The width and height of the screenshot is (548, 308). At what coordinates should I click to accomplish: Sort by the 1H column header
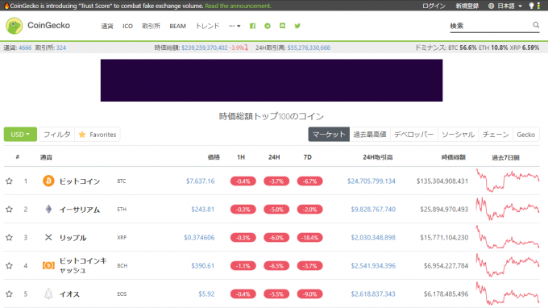point(241,157)
